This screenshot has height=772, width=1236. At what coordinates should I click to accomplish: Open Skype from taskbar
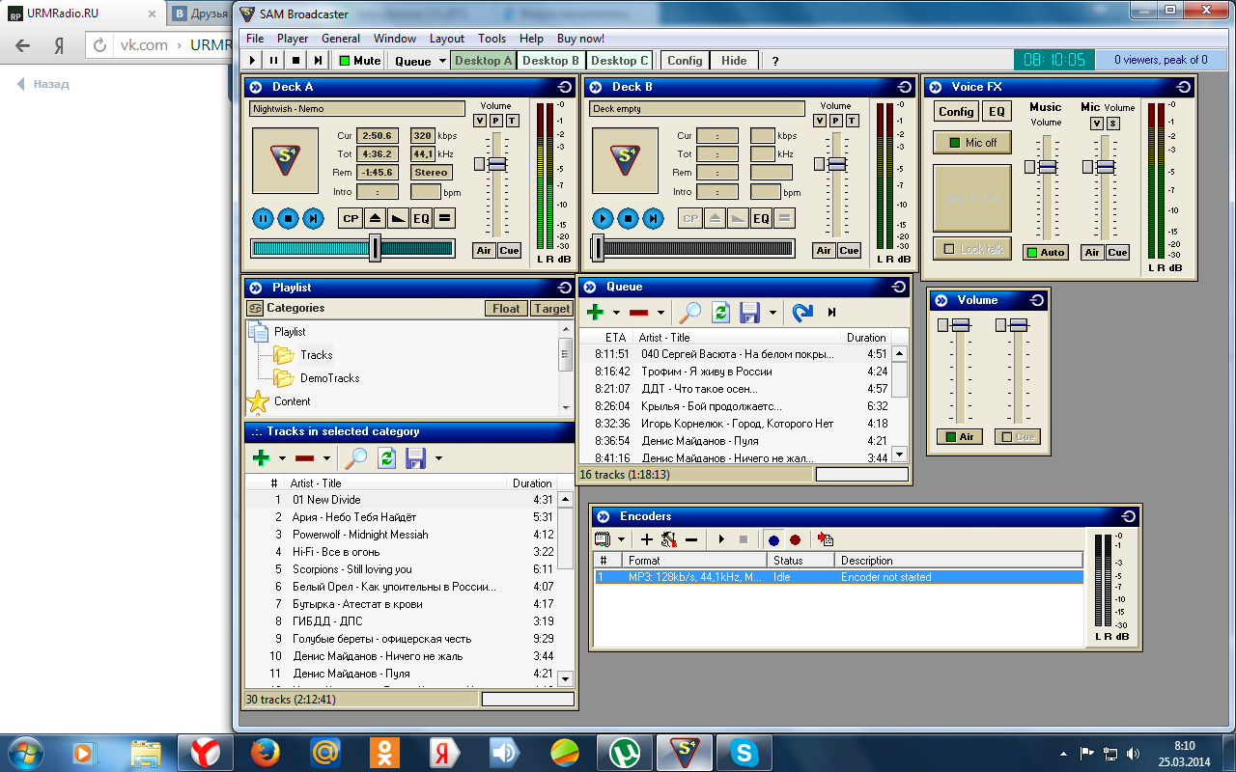tap(744, 751)
